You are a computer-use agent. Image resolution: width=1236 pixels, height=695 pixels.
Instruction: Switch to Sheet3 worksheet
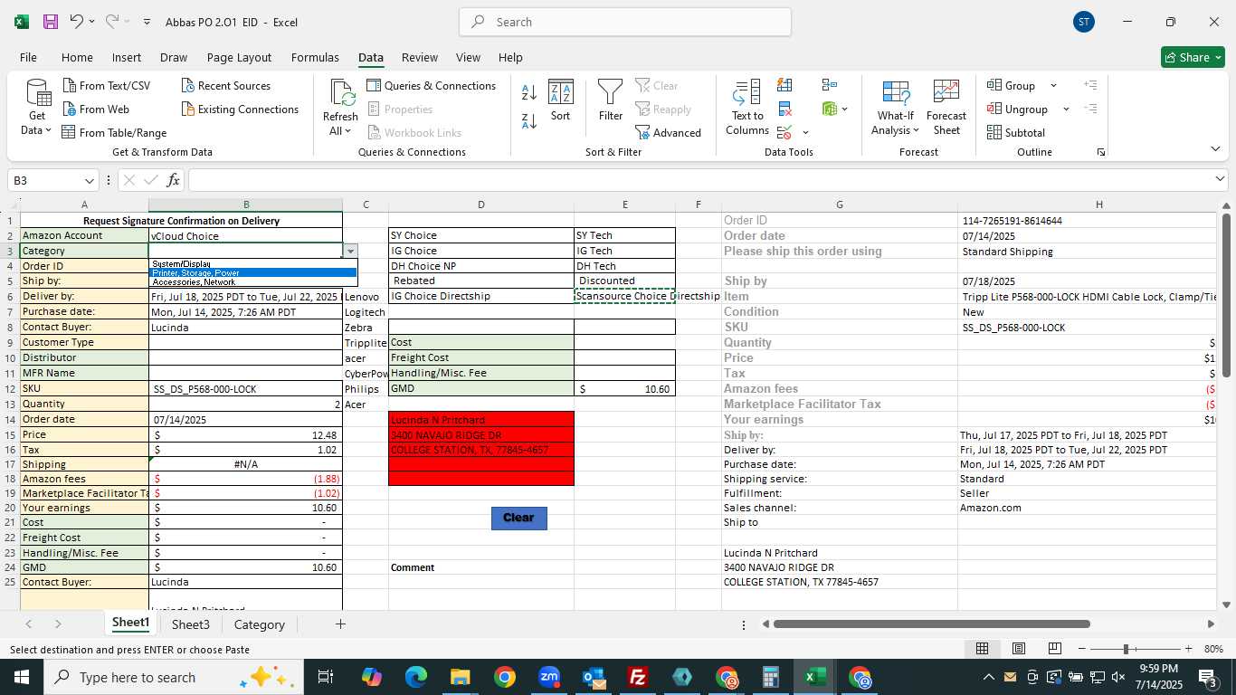191,624
